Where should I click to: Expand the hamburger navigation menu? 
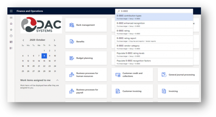point(11,18)
